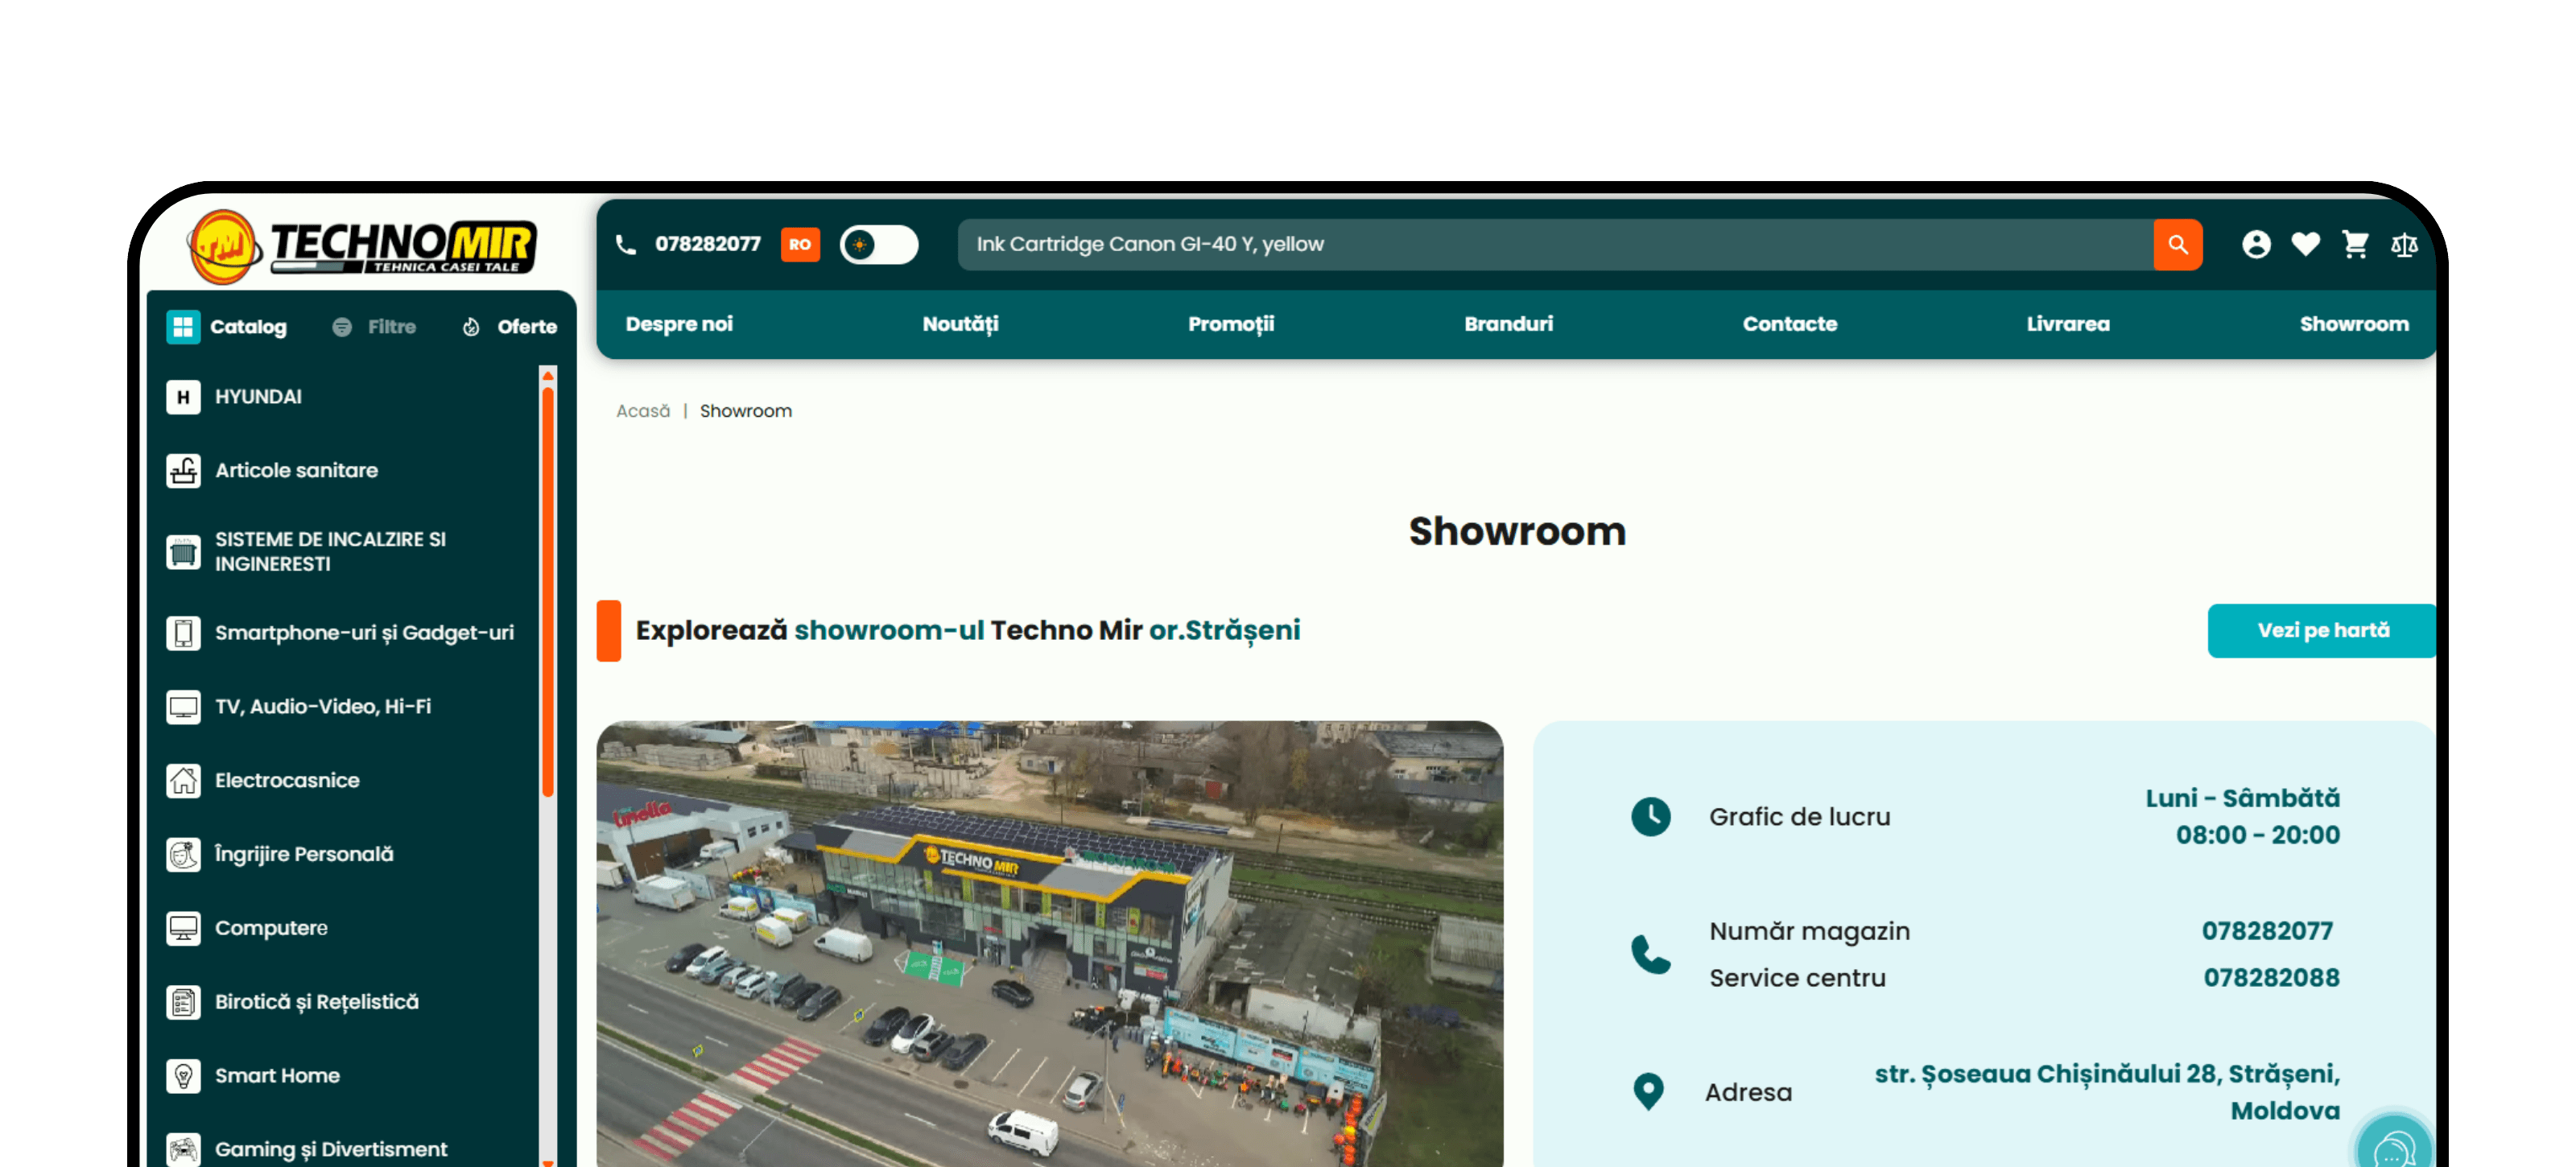Click the Articole sanitare faucet icon
Screen dimensions: 2576x1167
(x=183, y=471)
